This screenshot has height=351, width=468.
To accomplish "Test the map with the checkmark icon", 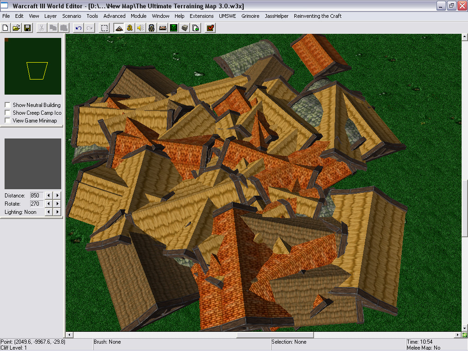I will click(x=210, y=28).
